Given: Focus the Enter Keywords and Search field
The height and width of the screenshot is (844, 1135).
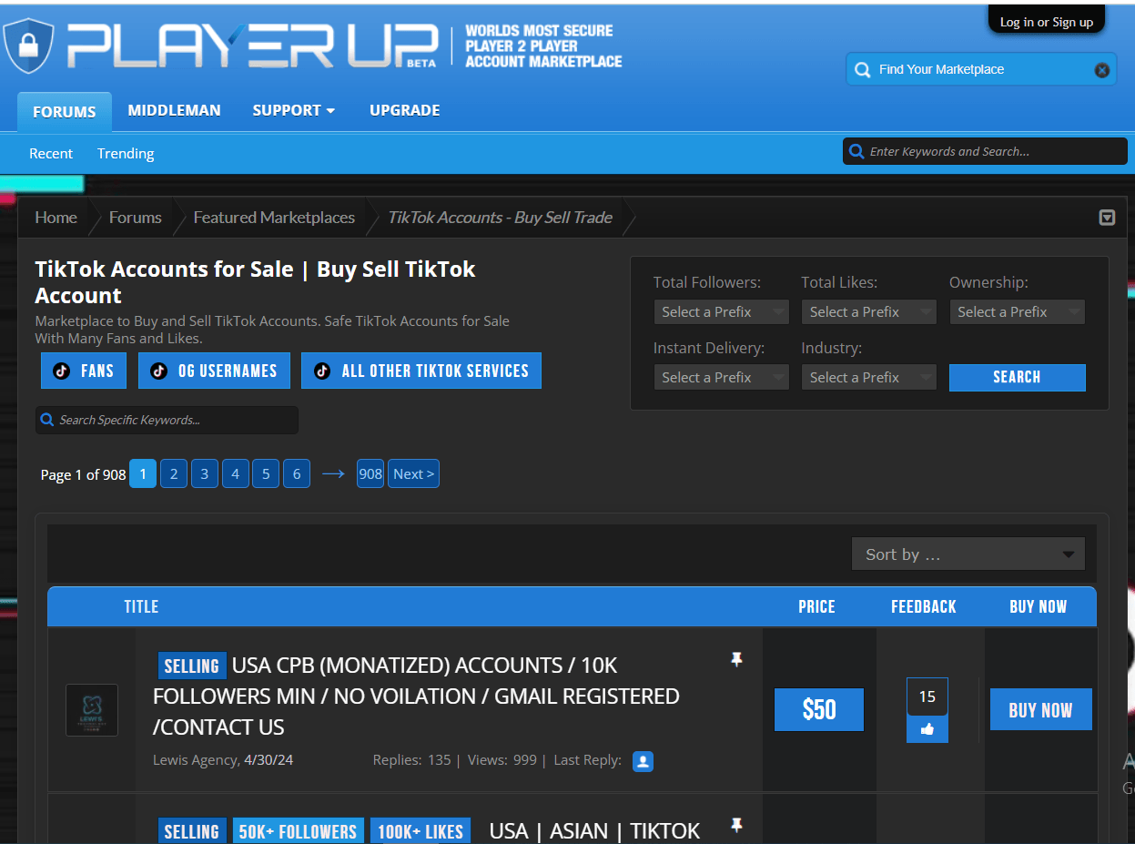Looking at the screenshot, I should [985, 152].
